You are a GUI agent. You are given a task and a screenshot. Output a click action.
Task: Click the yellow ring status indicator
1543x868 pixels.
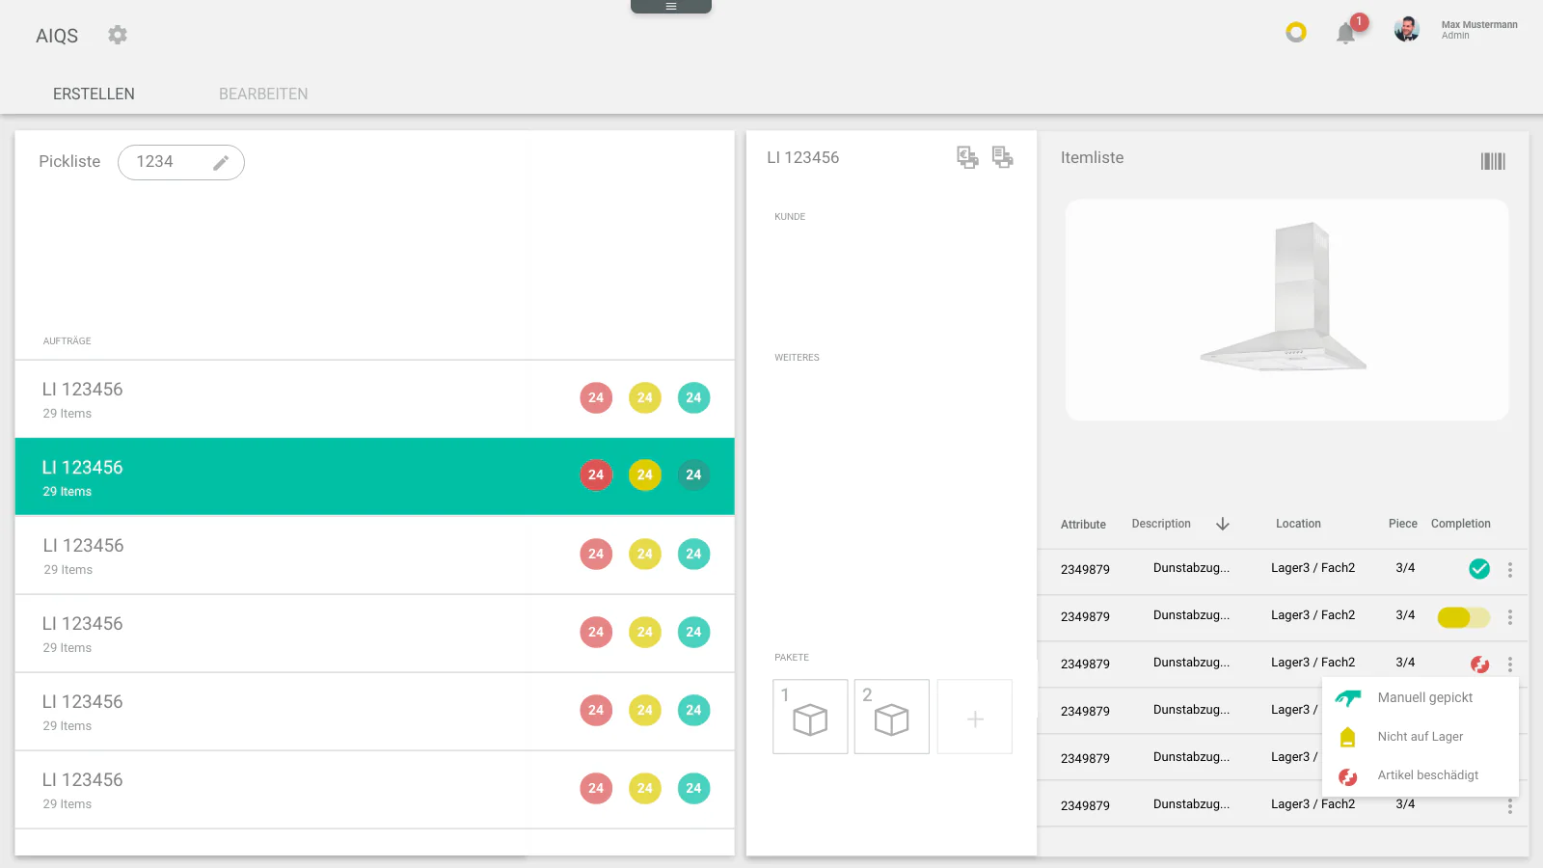tap(1296, 33)
